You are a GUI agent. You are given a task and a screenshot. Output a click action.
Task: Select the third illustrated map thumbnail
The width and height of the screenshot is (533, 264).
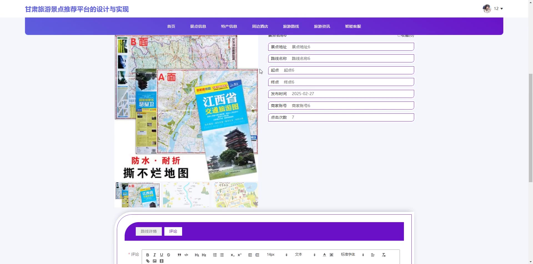(236, 195)
